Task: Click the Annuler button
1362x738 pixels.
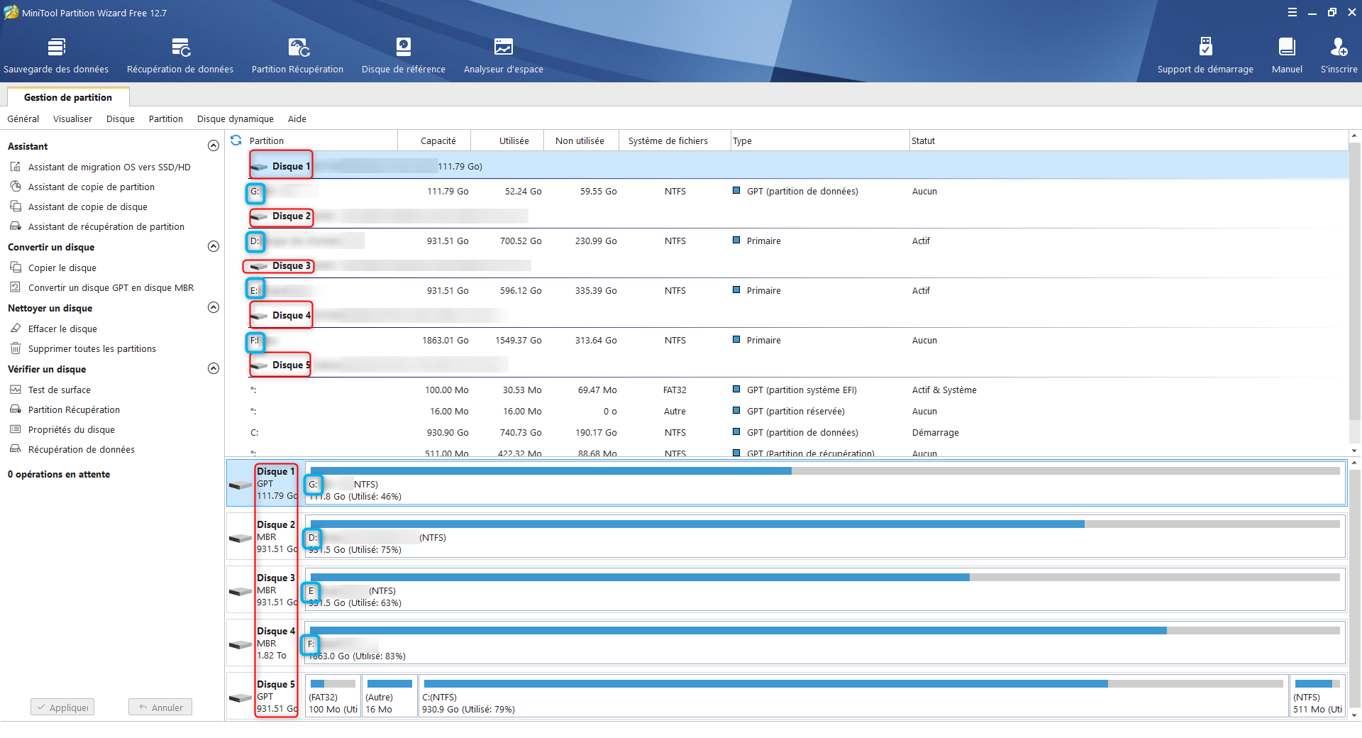Action: pos(160,707)
